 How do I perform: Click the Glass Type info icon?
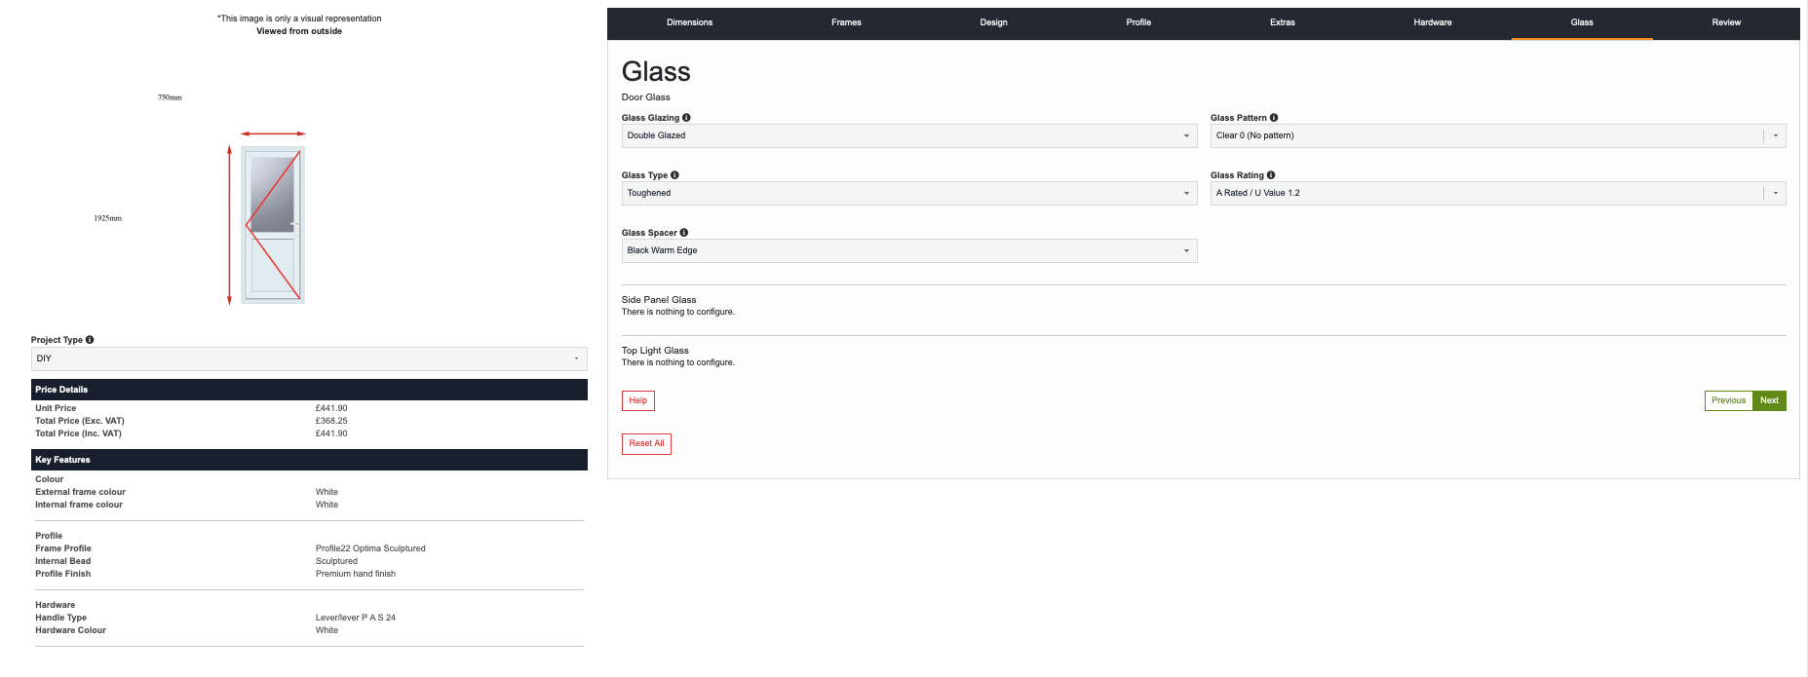pos(674,175)
